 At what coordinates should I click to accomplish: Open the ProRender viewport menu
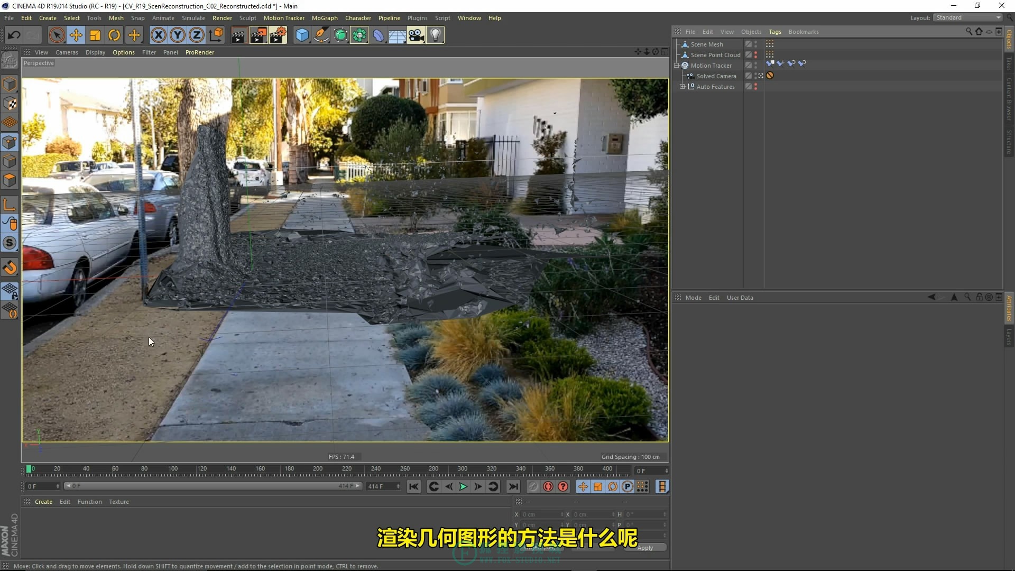pyautogui.click(x=200, y=52)
